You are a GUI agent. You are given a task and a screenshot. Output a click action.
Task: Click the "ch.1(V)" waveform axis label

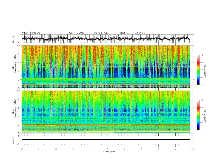click(x=13, y=39)
